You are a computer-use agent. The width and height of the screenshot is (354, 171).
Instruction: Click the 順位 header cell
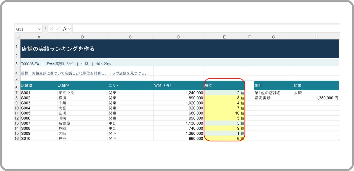[224, 86]
